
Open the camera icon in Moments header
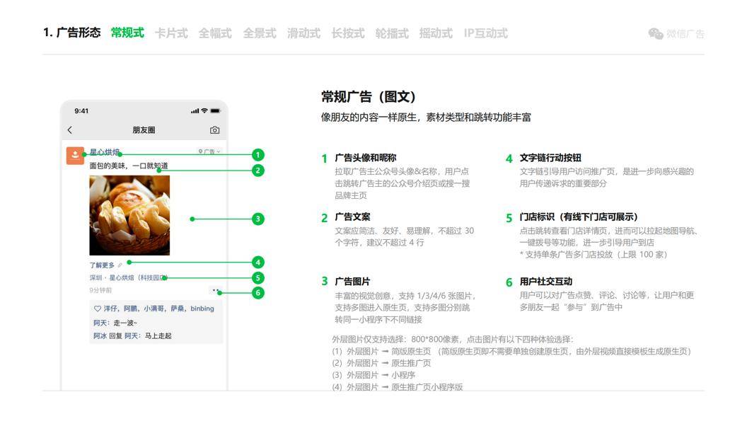(x=215, y=130)
